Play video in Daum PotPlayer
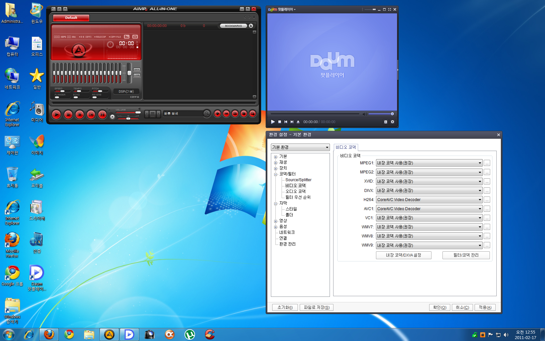This screenshot has height=341, width=545. tap(273, 122)
